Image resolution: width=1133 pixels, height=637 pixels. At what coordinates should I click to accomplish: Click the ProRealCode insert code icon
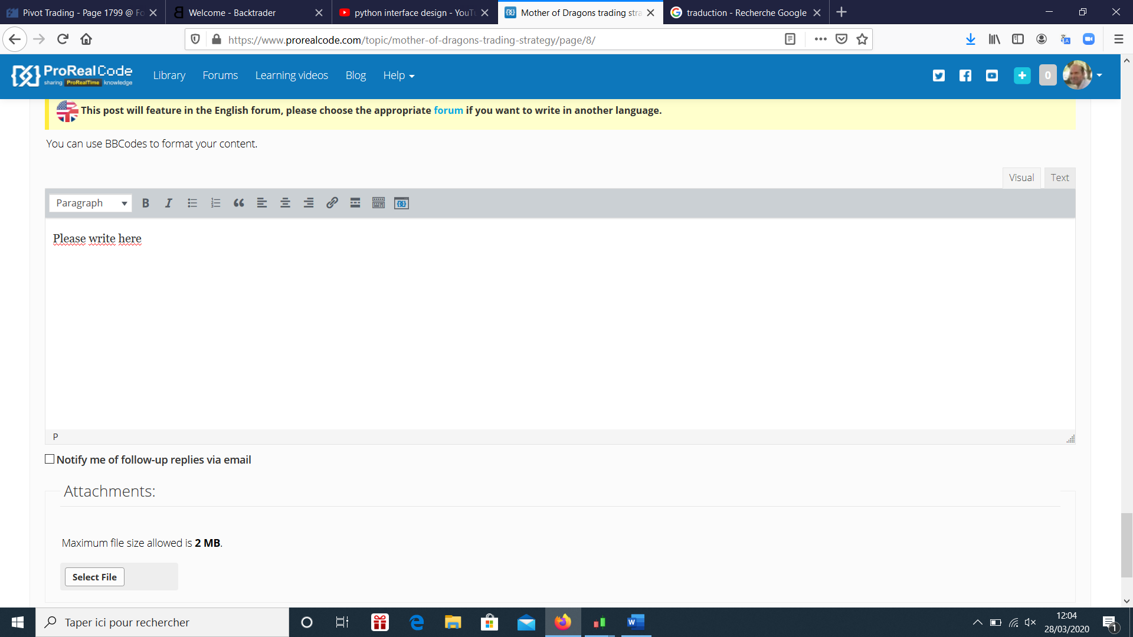[x=401, y=203]
